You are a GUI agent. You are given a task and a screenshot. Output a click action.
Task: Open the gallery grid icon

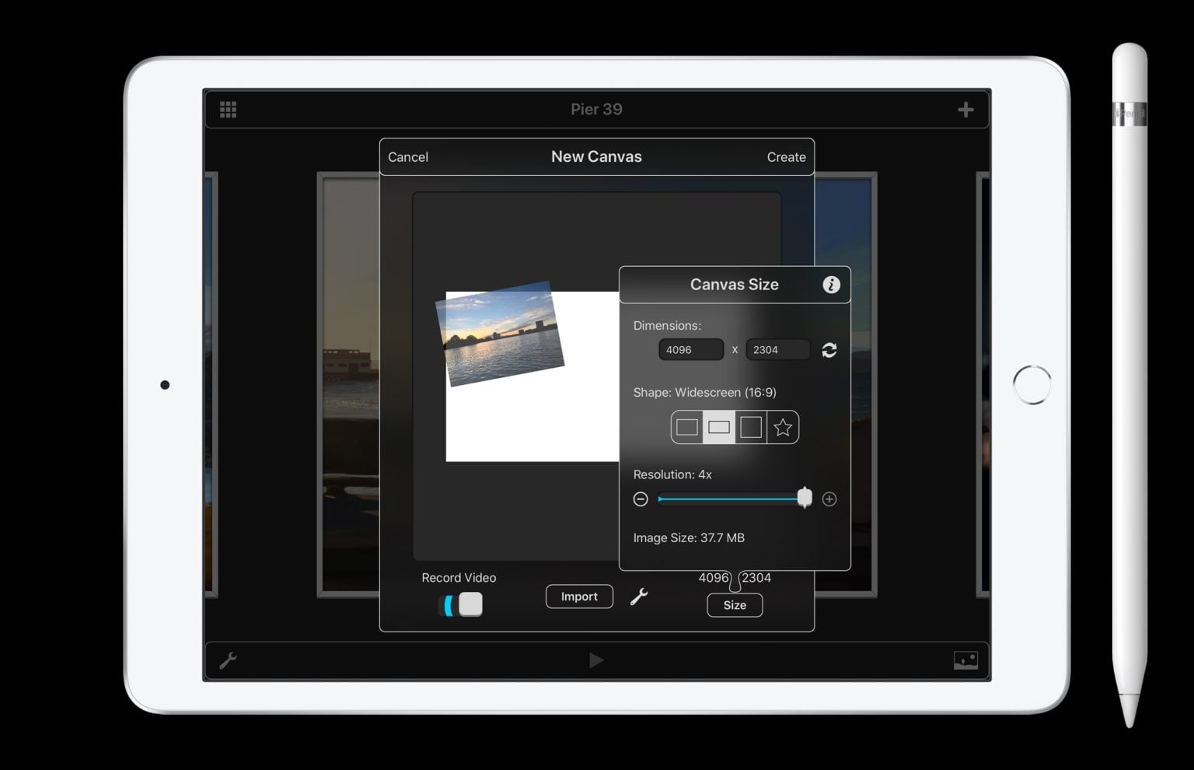228,110
